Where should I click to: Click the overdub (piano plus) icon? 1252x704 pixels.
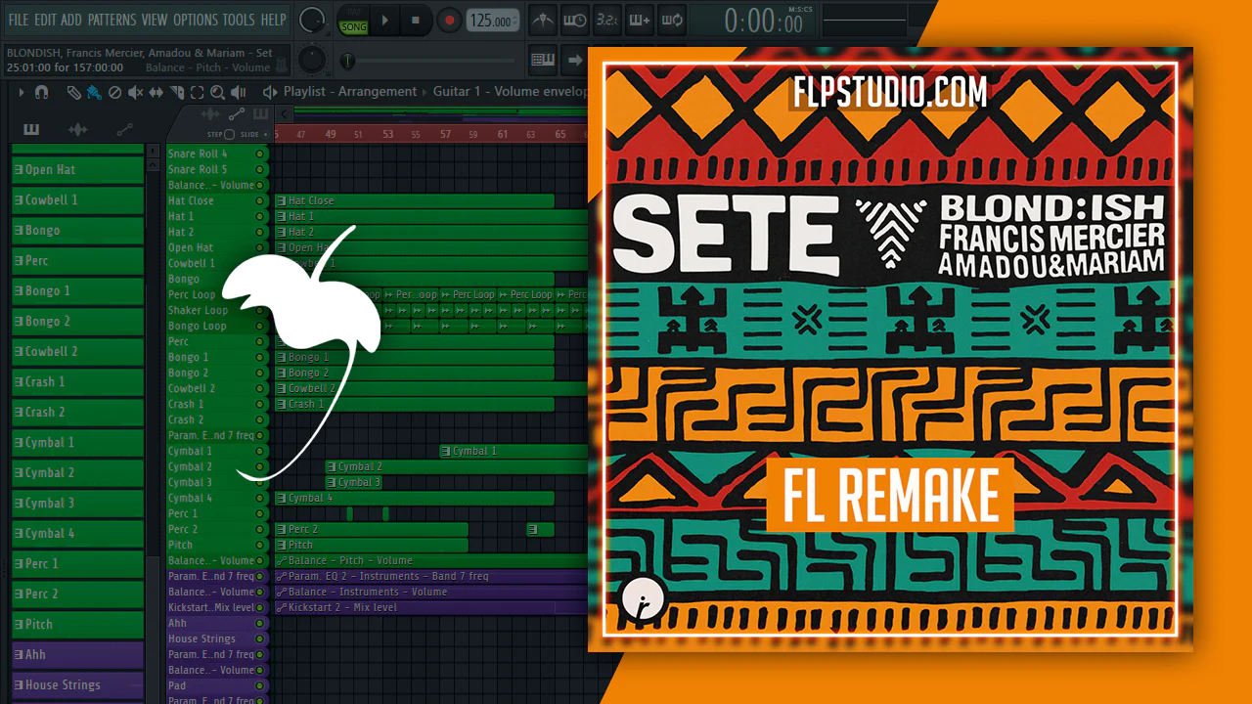(640, 20)
